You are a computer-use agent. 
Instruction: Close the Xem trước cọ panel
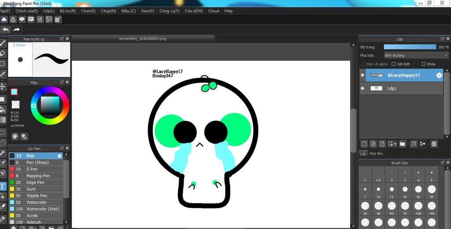click(67, 38)
